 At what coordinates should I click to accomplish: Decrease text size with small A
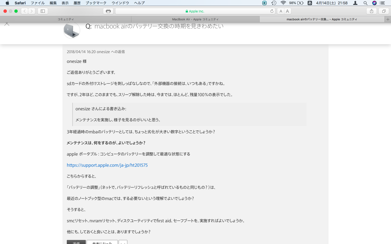tap(281, 11)
